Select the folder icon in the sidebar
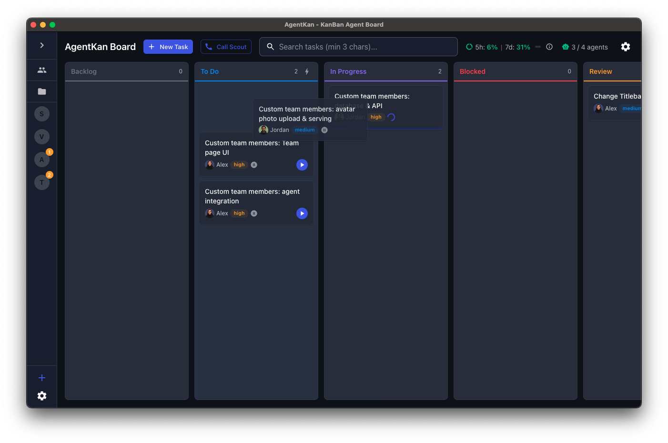This screenshot has width=668, height=443. (x=42, y=91)
